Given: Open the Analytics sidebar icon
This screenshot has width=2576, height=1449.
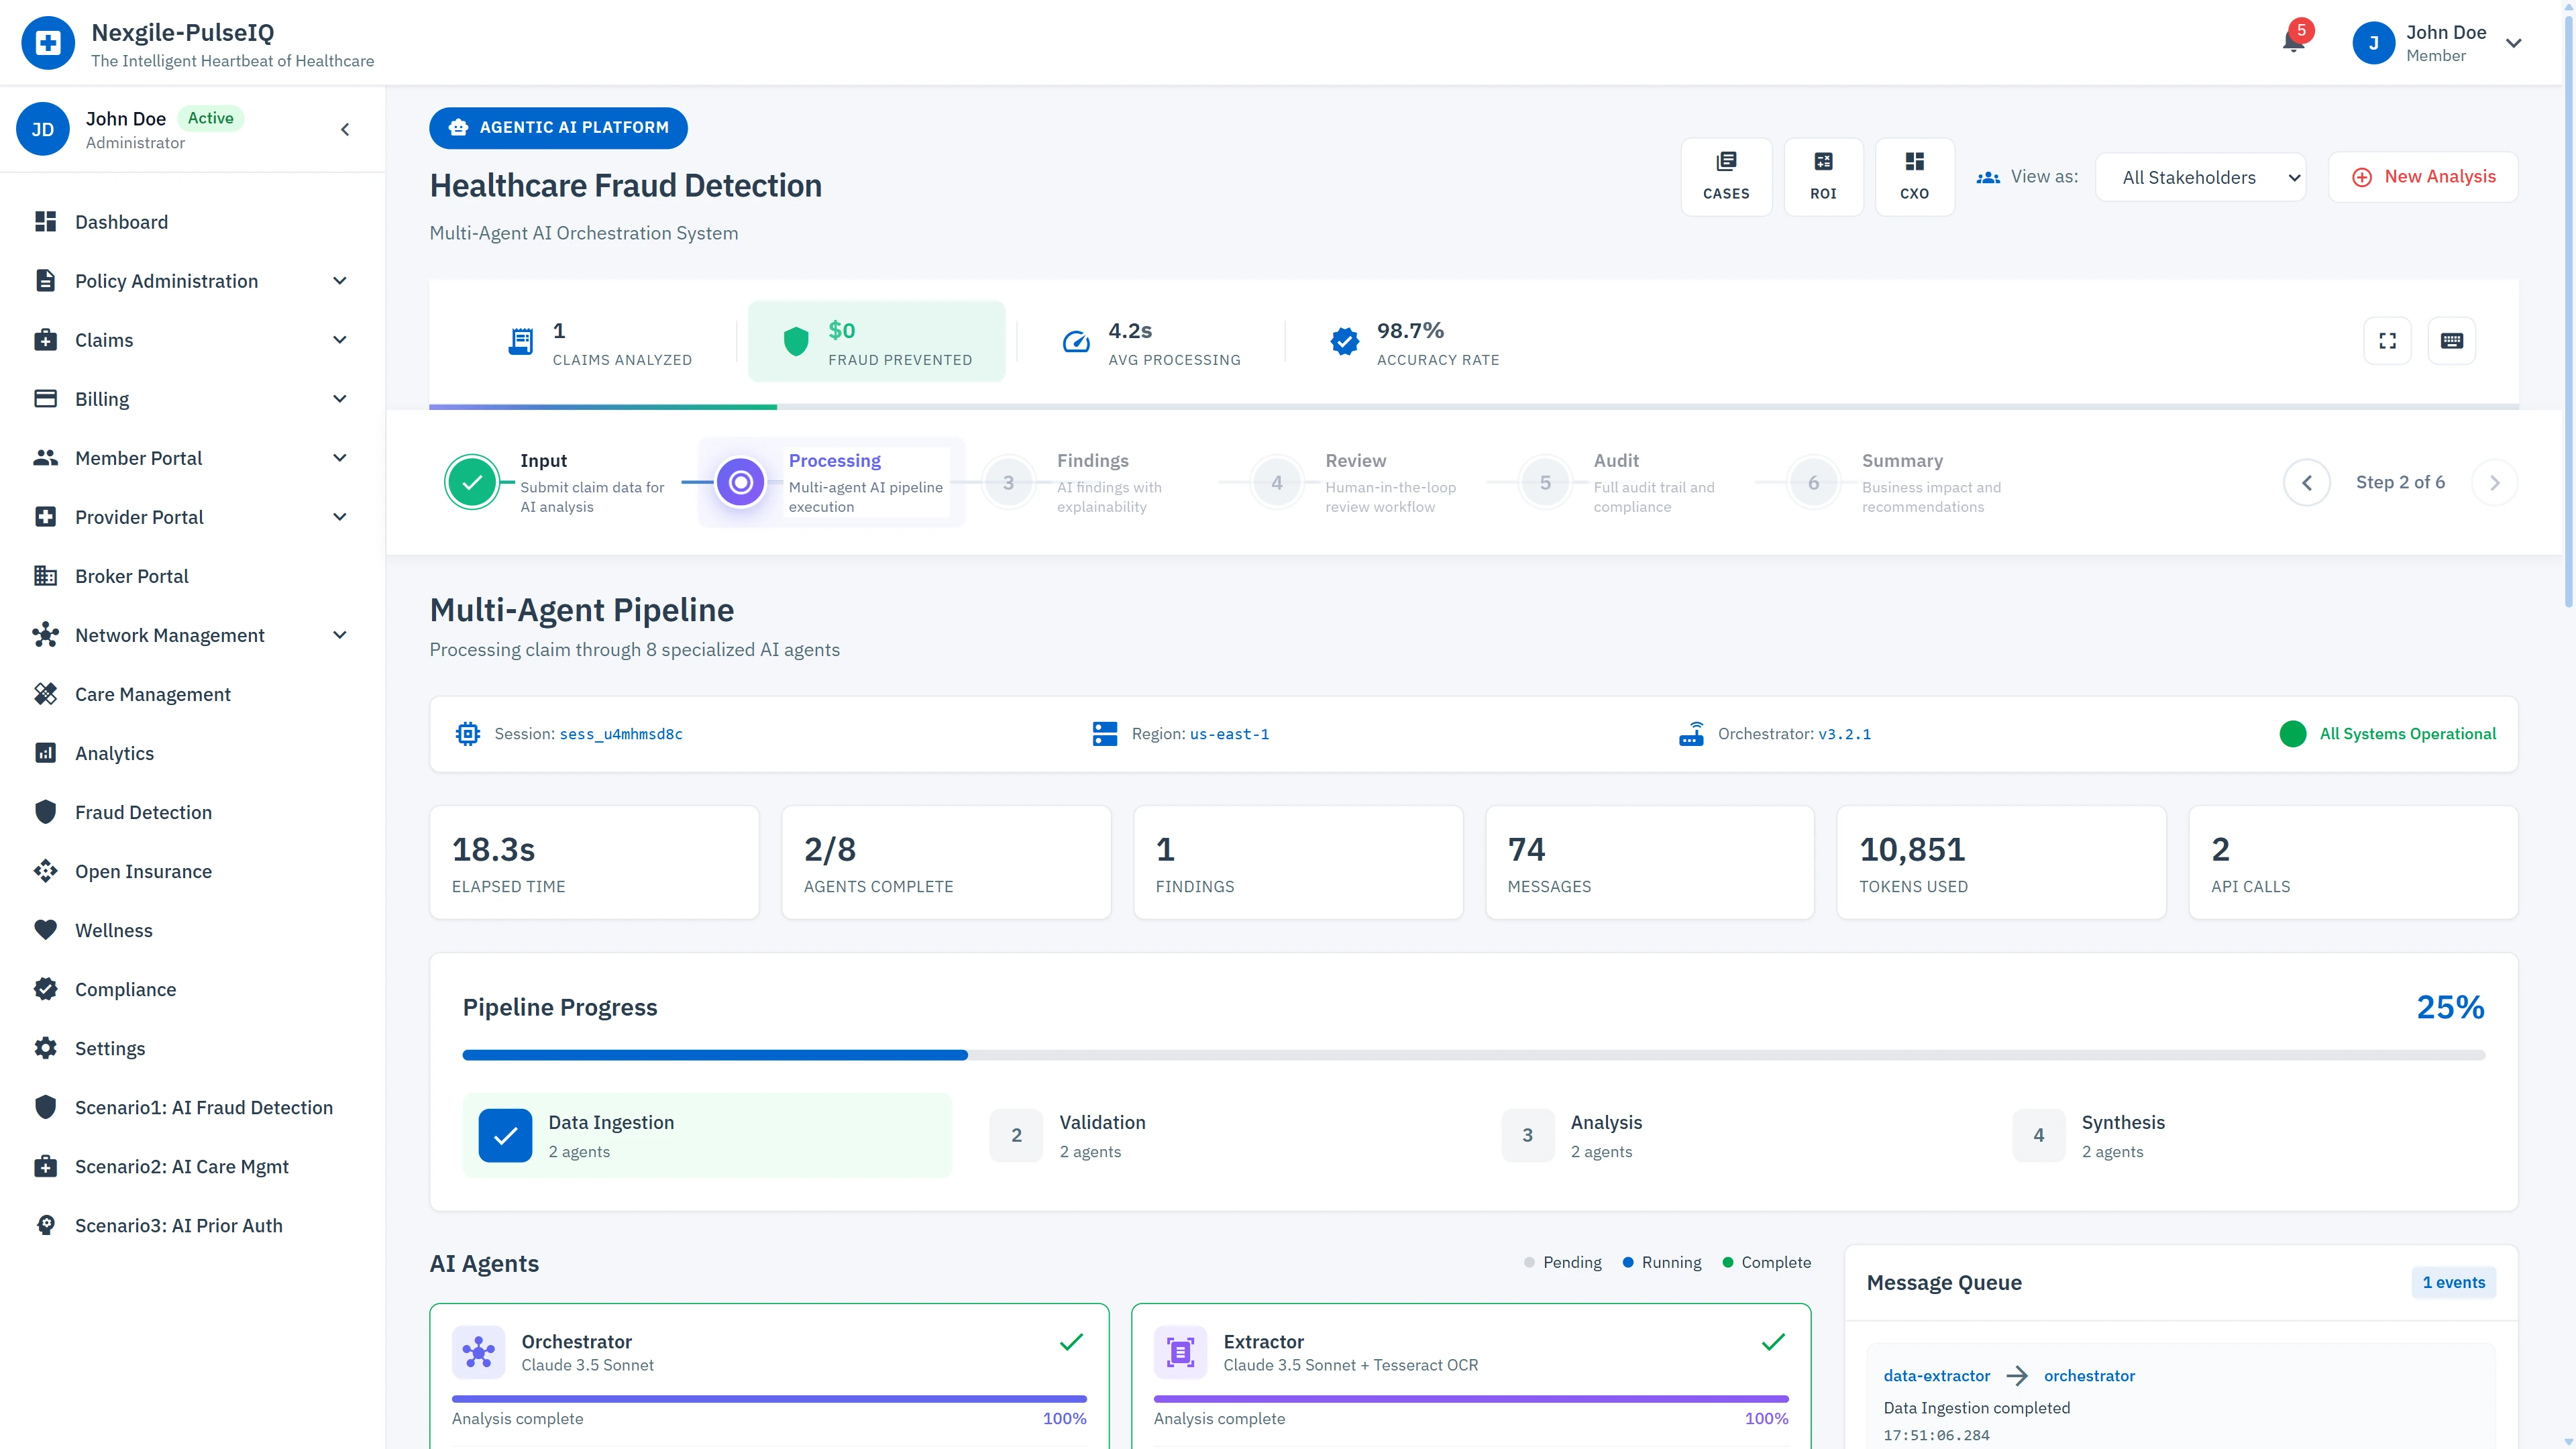Looking at the screenshot, I should tap(46, 753).
